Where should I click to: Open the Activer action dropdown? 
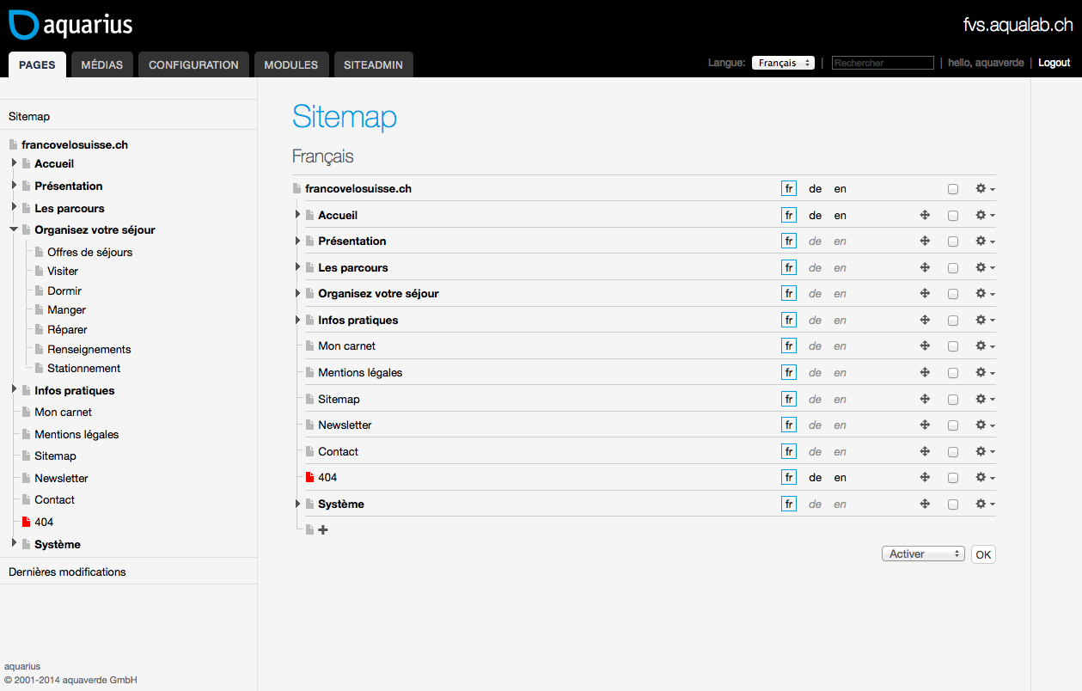[x=923, y=554]
